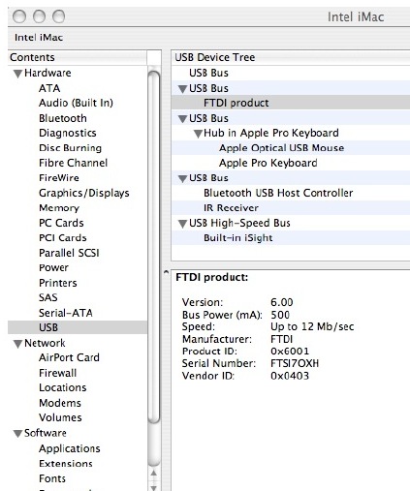Viewport: 410px width, 491px height.
Task: Click serial number value FTSI7OXH
Action: (x=295, y=363)
